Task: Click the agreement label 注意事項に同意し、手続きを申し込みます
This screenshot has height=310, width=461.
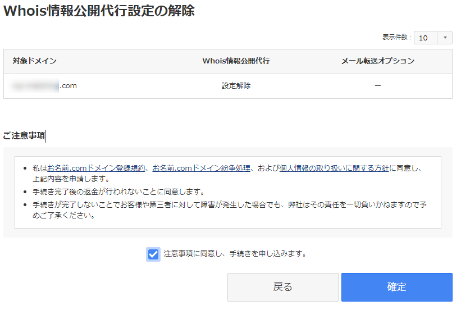Action: [x=235, y=253]
